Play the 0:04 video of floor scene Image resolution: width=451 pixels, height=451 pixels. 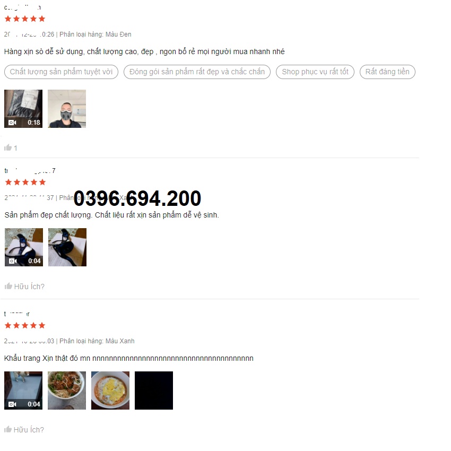click(23, 391)
